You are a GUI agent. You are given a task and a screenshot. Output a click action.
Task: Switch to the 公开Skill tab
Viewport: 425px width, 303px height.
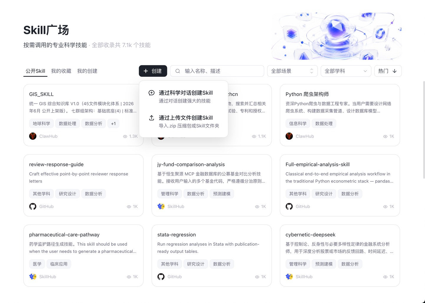tap(35, 71)
